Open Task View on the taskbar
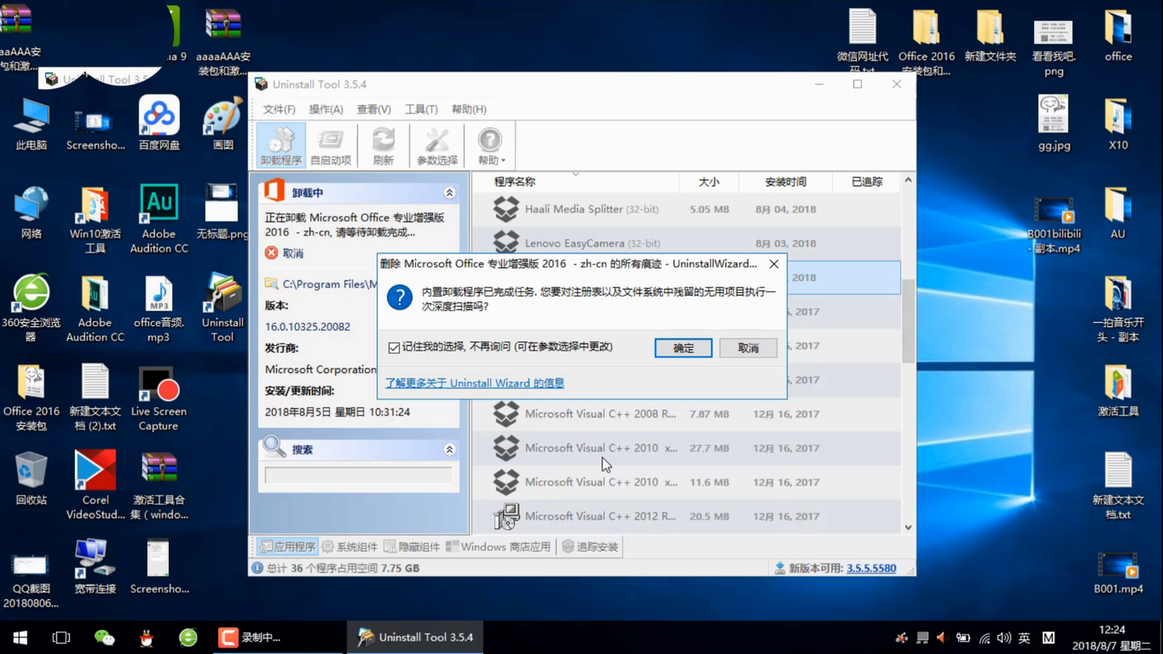This screenshot has height=654, width=1163. pos(61,637)
